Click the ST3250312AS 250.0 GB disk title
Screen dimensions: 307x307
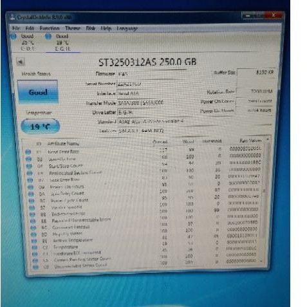147,62
